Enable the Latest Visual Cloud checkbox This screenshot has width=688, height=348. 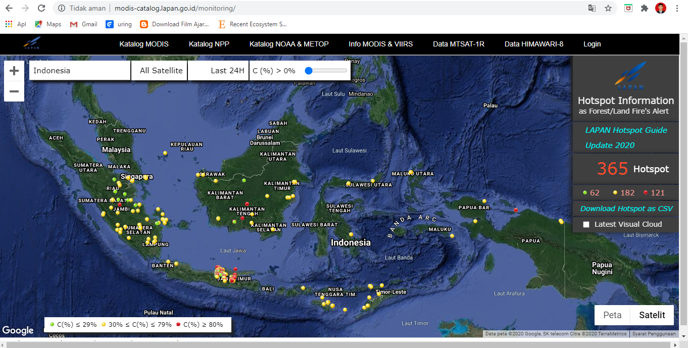(586, 224)
